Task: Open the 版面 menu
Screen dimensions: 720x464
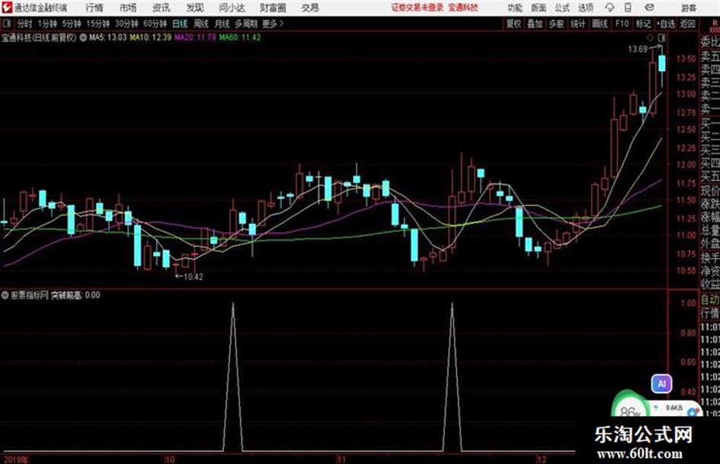Action: tap(539, 8)
